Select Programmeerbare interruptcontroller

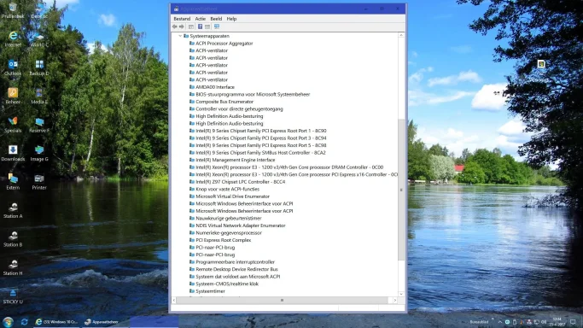coord(235,262)
